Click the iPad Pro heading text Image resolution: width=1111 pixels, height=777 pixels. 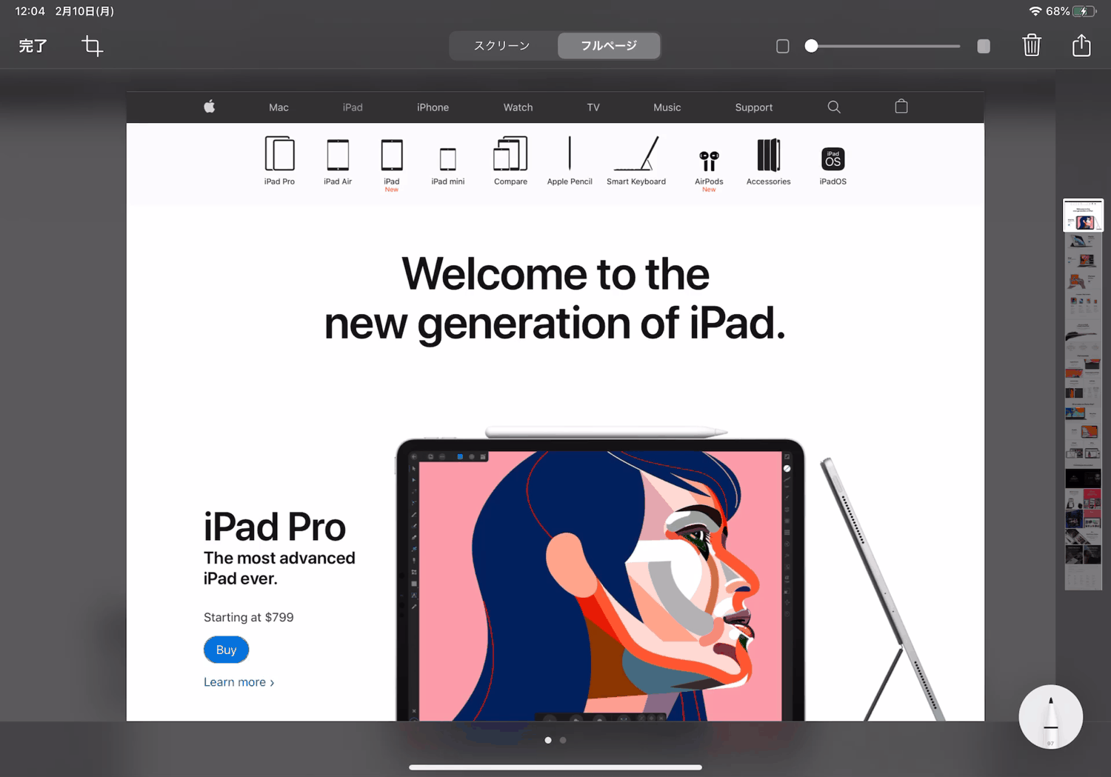(x=275, y=527)
